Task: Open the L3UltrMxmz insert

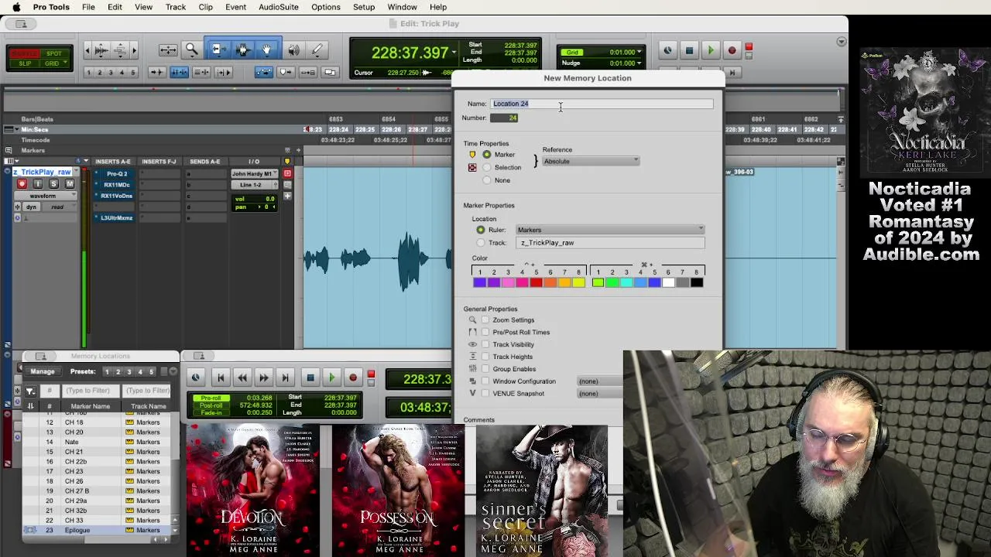Action: tap(118, 218)
